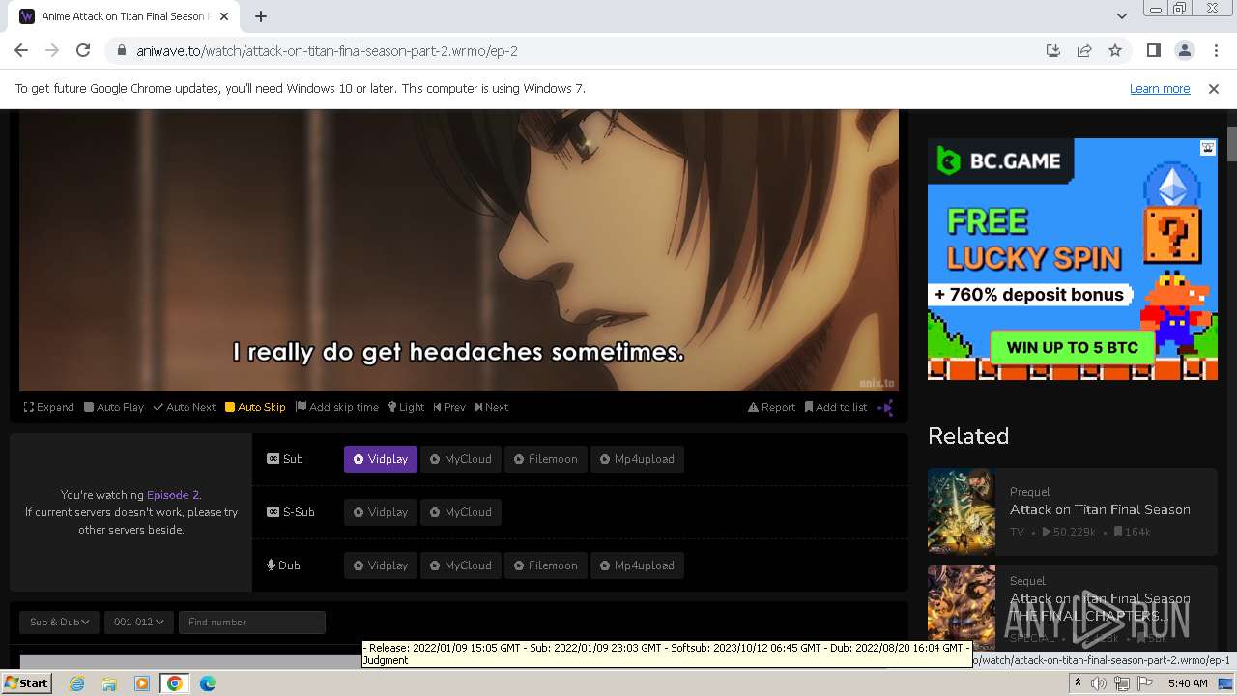Screen dimensions: 1237x696
Task: Open a new browser tab
Action: tap(261, 16)
